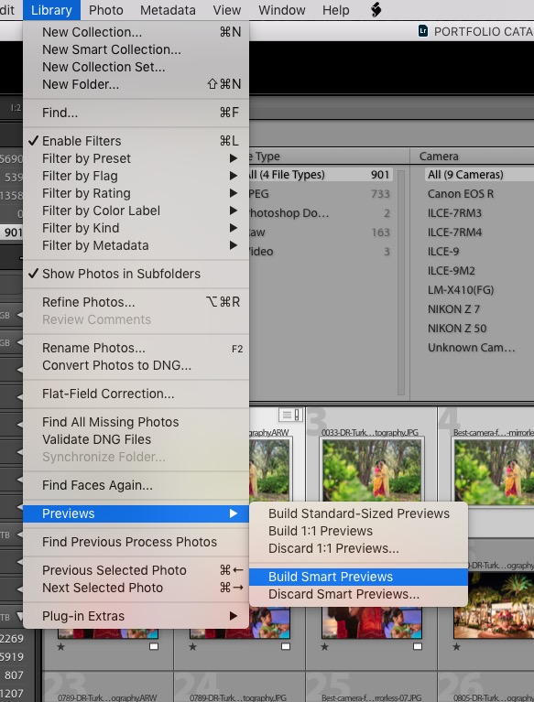Click the flag box under the third bottom thumbnail
534x702 pixels.
(x=418, y=646)
